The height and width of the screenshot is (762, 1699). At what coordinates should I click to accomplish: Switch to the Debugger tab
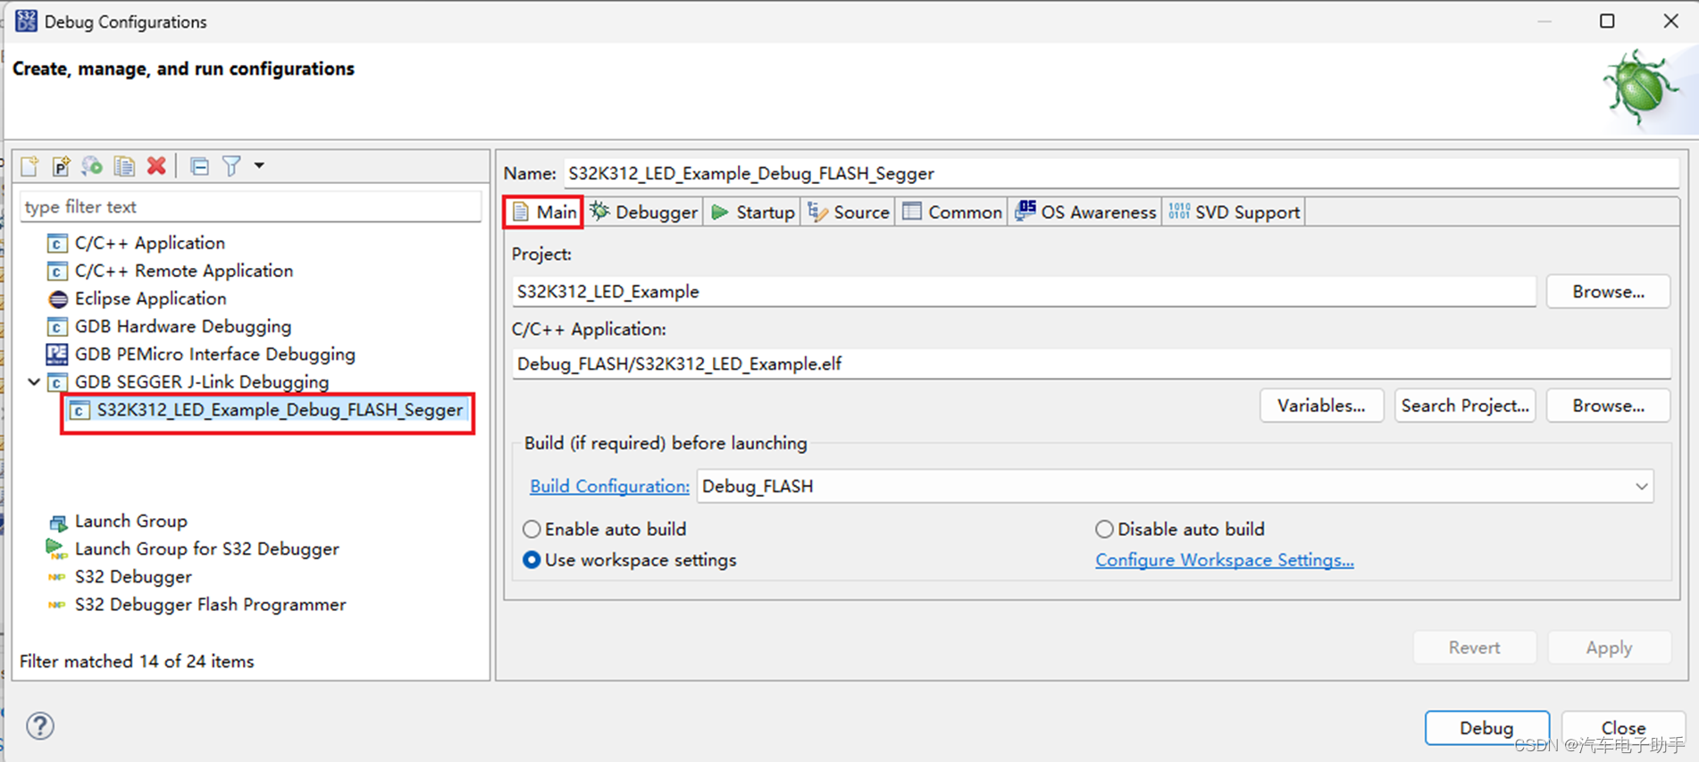click(x=644, y=212)
